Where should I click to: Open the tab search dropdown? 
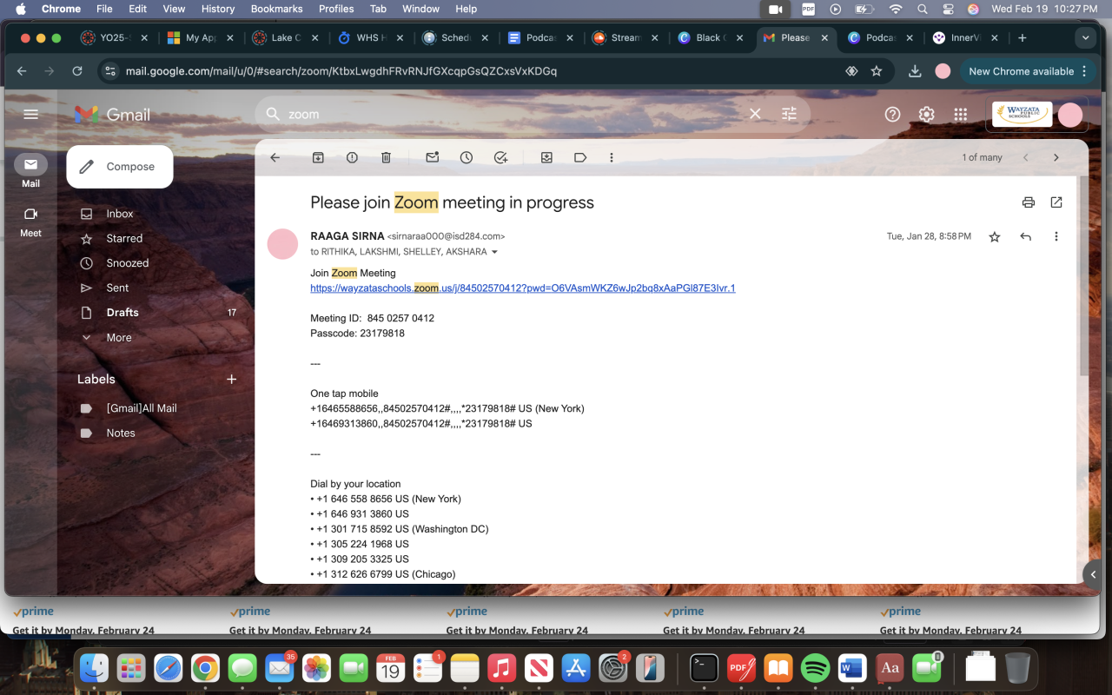1084,38
